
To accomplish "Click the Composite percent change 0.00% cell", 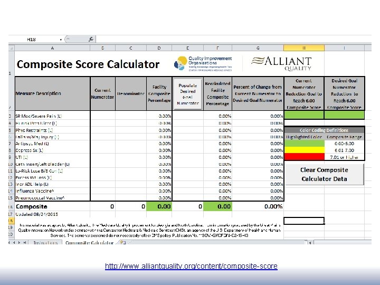I will 258,206.
